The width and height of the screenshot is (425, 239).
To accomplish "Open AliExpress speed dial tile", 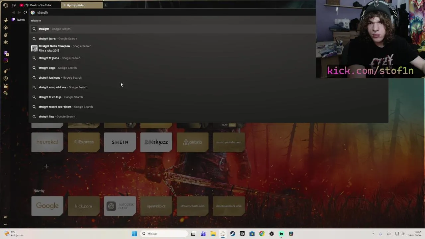I will click(x=84, y=142).
